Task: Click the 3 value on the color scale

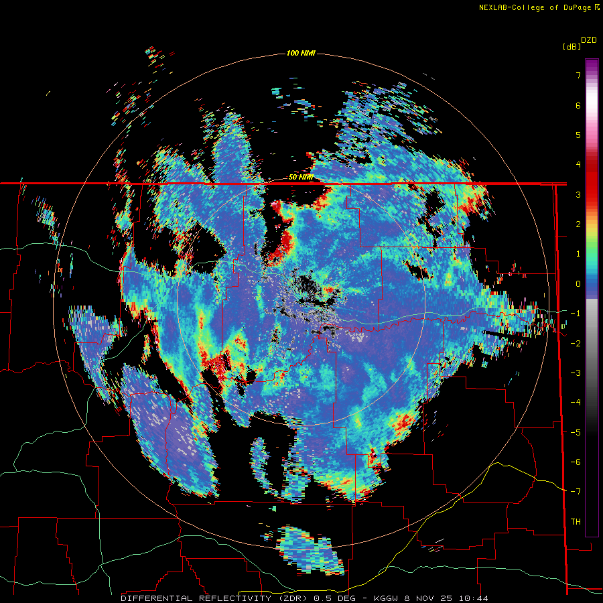Action: point(578,194)
